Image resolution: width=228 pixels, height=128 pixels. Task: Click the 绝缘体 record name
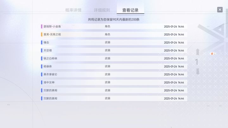coord(47,66)
